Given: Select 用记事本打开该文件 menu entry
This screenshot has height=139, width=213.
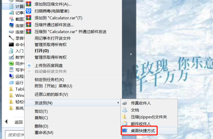Looking at the screenshot, I should click(53, 38).
